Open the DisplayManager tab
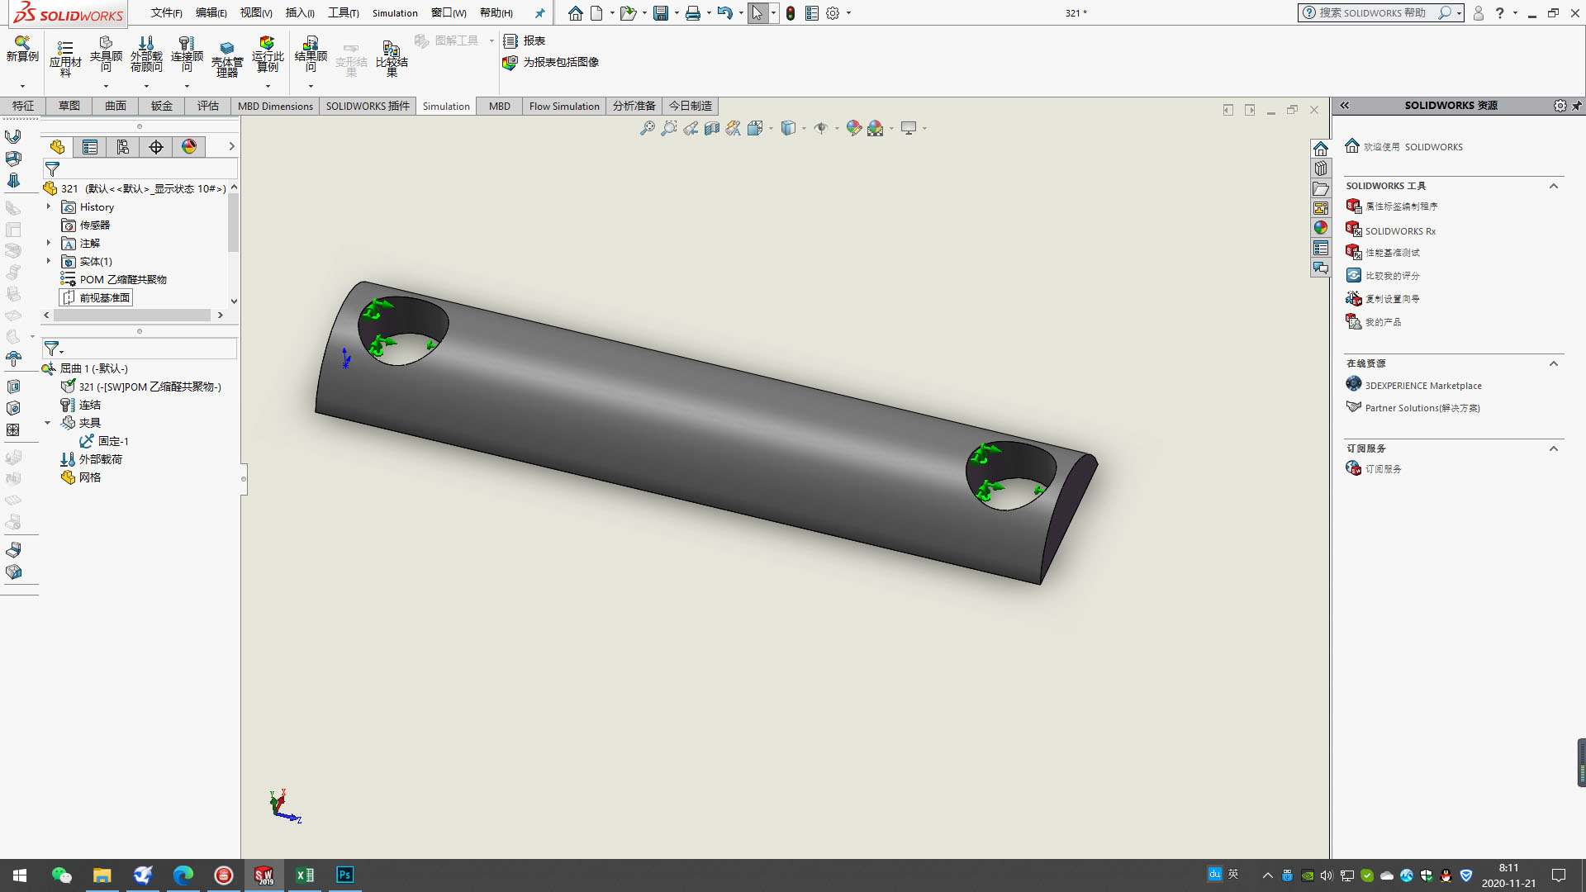Viewport: 1586px width, 892px height. click(x=189, y=147)
